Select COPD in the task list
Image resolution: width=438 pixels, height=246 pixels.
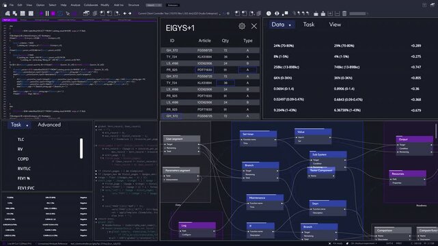click(x=23, y=159)
